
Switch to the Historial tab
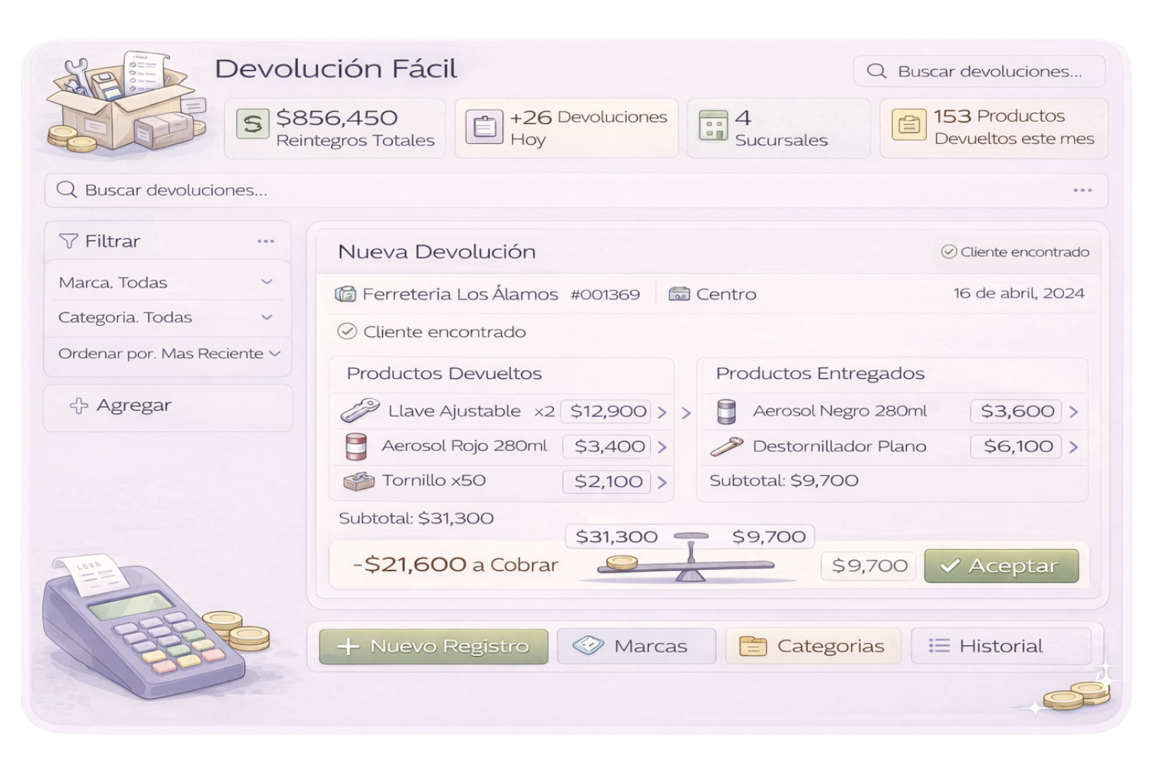click(x=1000, y=646)
